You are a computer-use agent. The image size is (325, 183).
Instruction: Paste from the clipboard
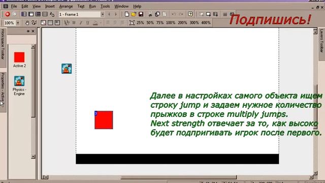(165, 14)
